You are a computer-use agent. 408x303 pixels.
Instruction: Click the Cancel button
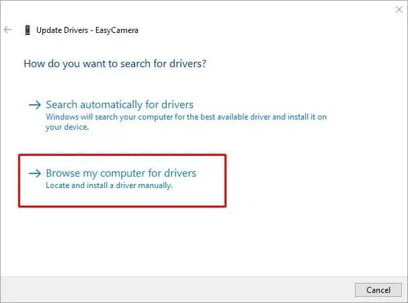click(378, 290)
